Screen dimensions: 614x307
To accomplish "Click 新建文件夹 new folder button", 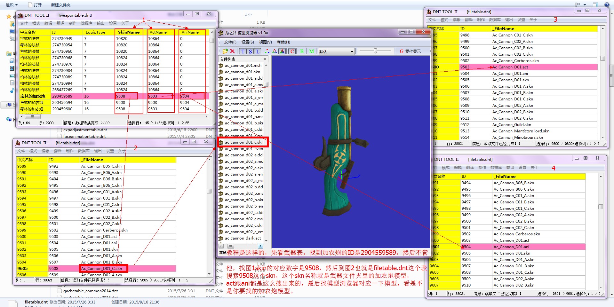I will 61,5.
